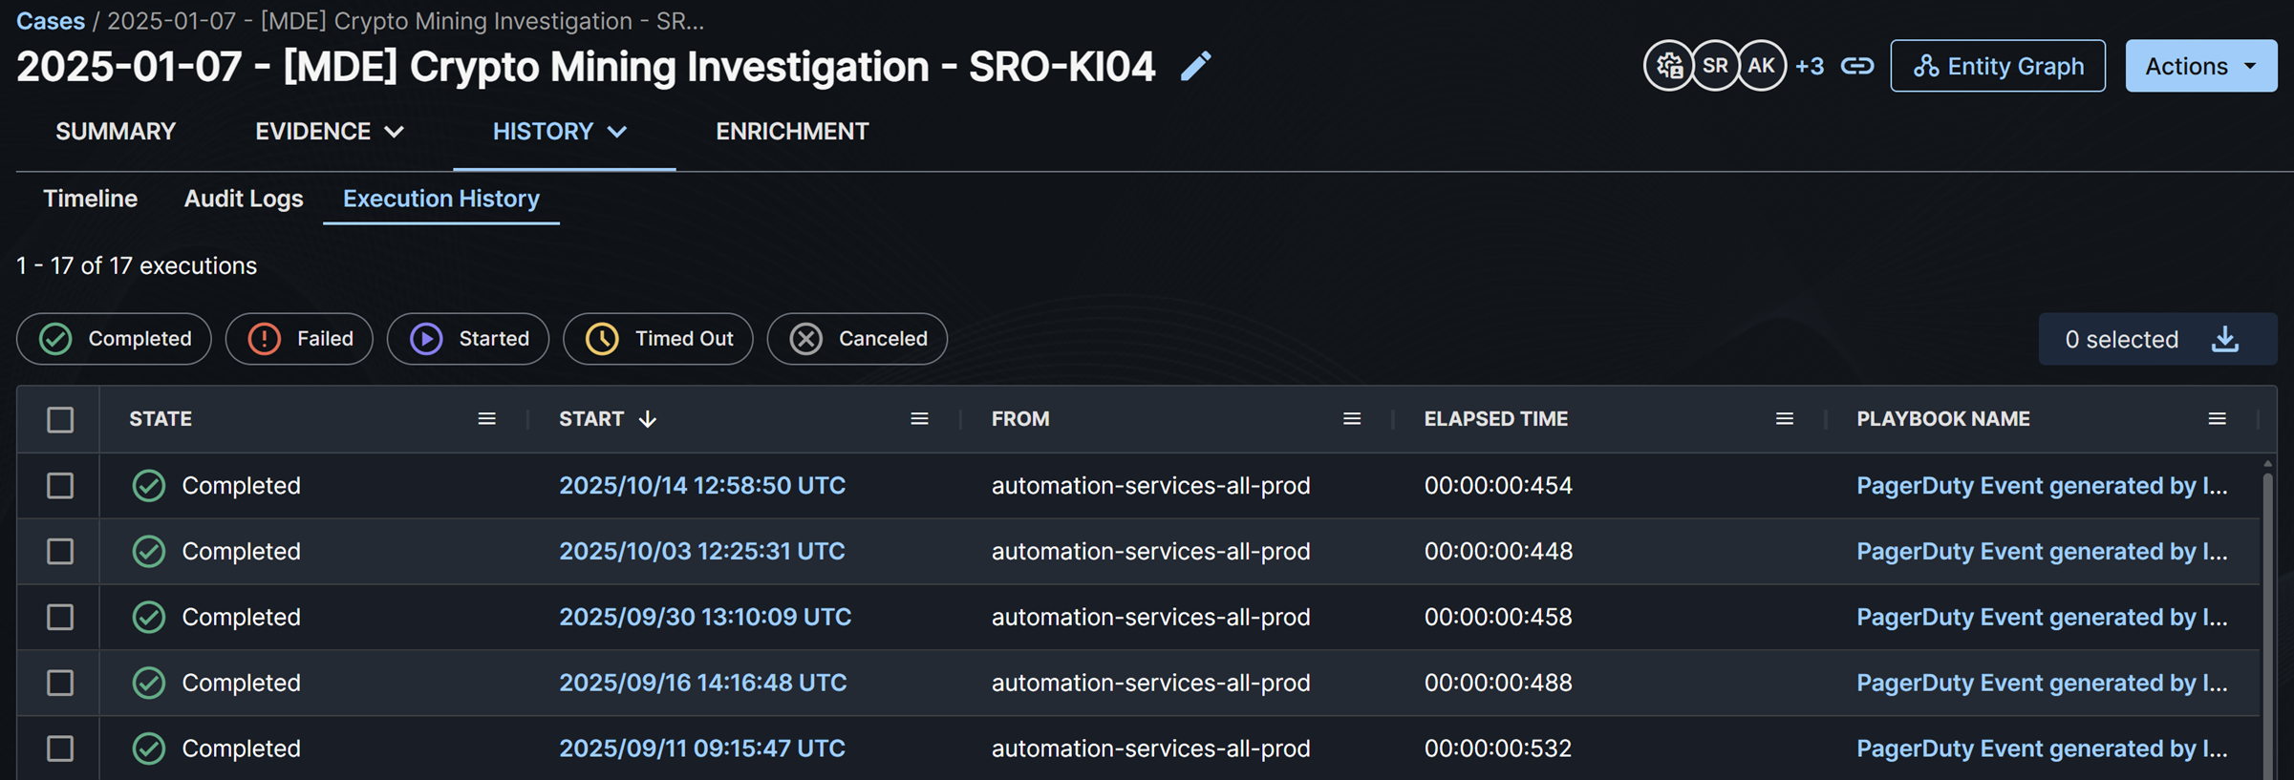Open the Actions dropdown button
This screenshot has width=2294, height=780.
[x=2200, y=66]
